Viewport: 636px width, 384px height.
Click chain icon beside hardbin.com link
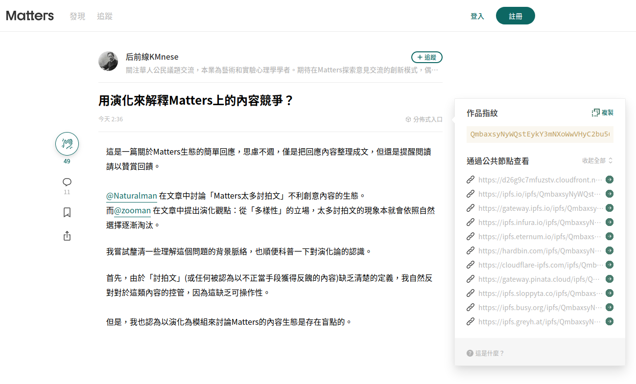pos(471,250)
